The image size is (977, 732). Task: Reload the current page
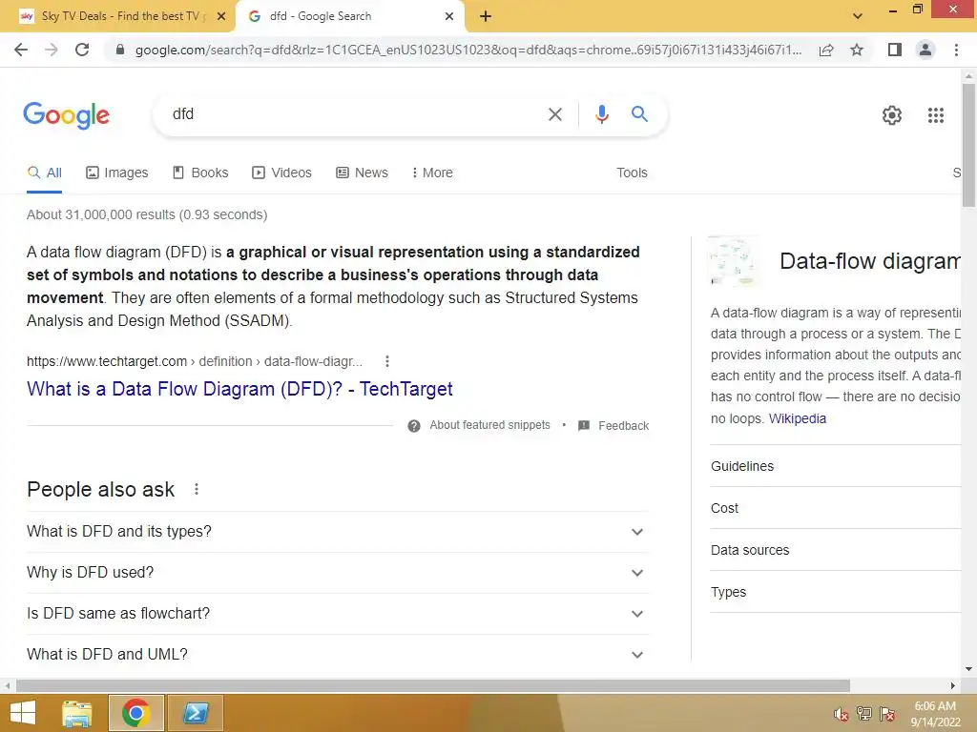coord(82,50)
